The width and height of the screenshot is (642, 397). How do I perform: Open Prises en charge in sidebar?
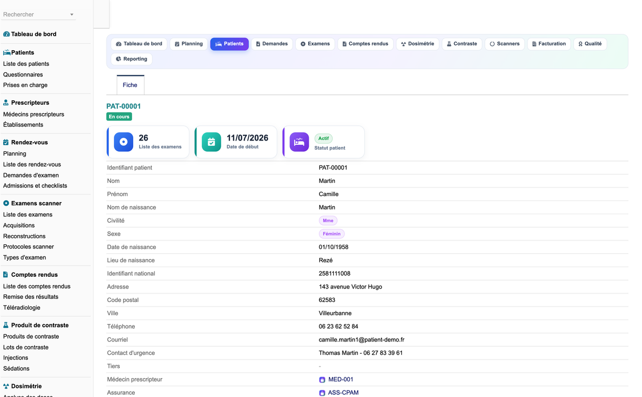pos(25,85)
